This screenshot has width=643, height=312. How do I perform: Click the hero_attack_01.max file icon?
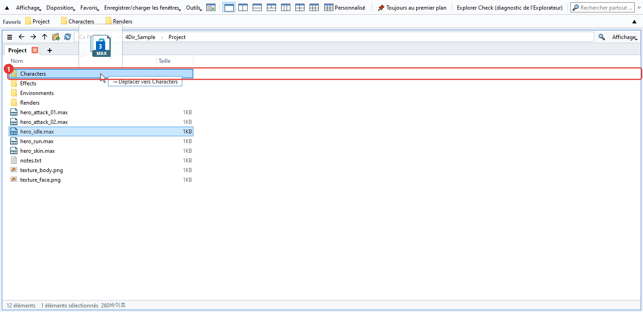coord(14,112)
